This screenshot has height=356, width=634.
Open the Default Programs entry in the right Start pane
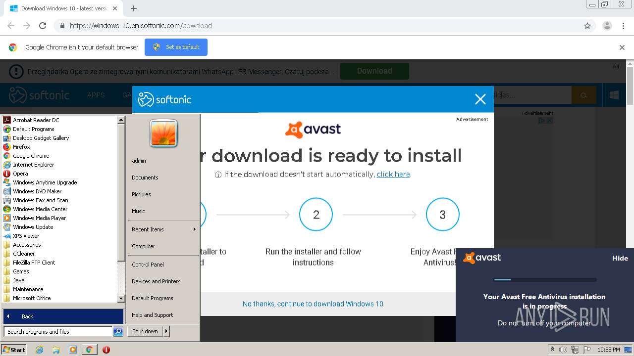[153, 298]
